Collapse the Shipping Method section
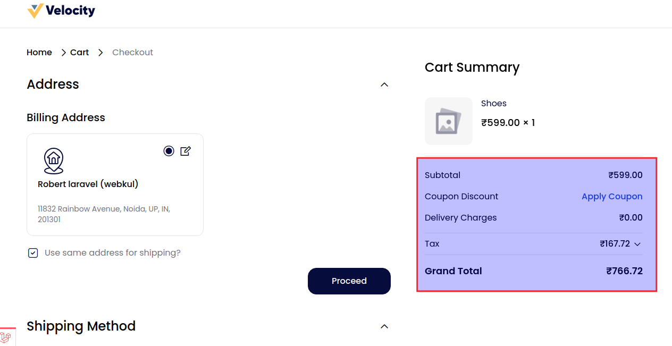The image size is (672, 346). pyautogui.click(x=384, y=326)
